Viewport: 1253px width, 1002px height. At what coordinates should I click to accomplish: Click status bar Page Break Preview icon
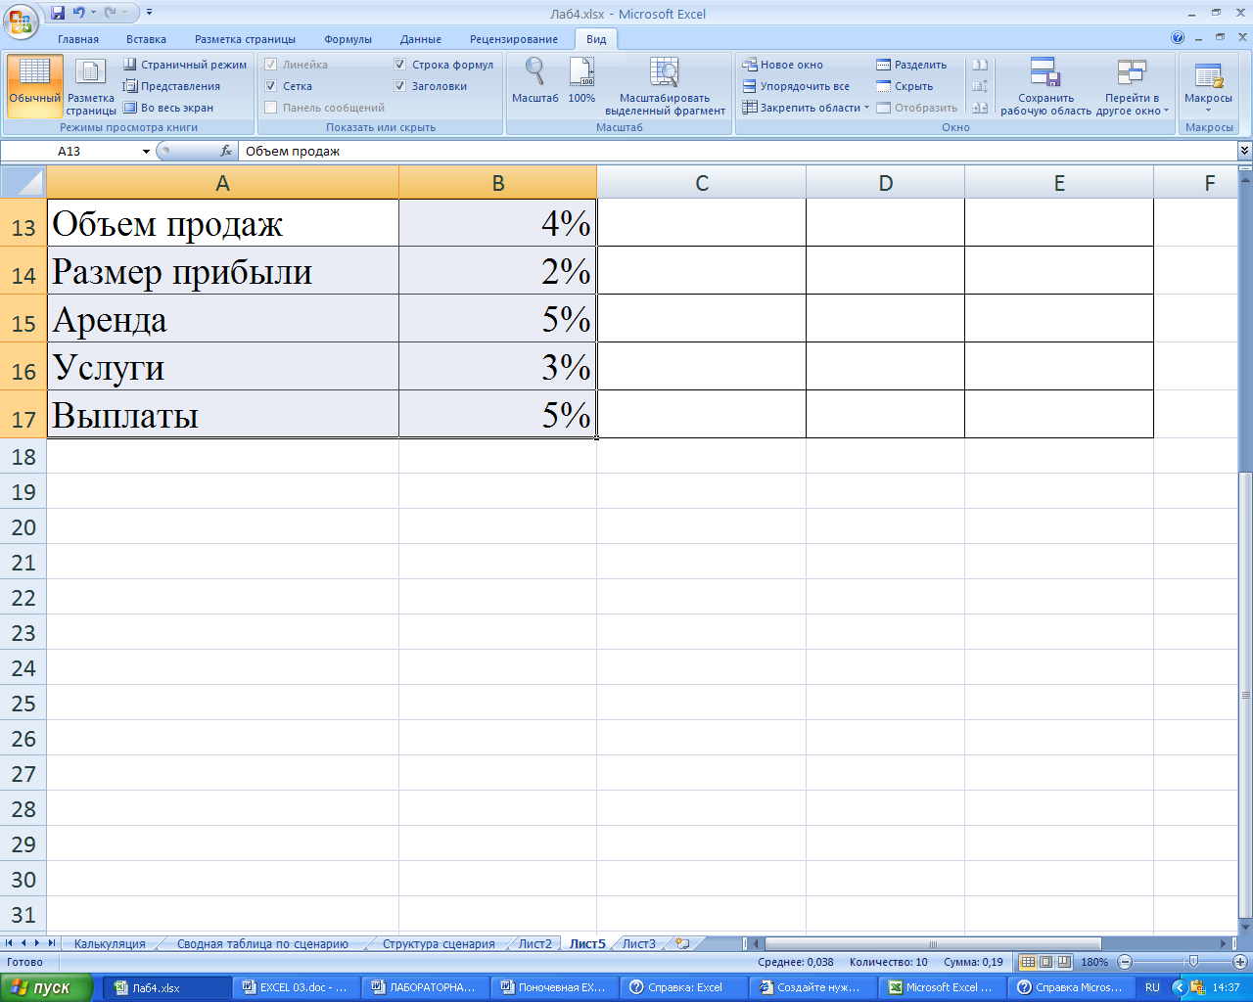(1064, 962)
